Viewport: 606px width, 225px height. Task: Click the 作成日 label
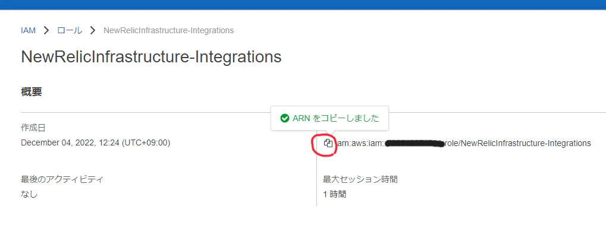(33, 128)
